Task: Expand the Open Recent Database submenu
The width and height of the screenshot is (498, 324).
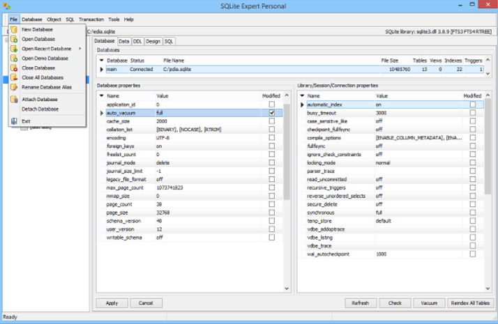Action: pyautogui.click(x=80, y=49)
